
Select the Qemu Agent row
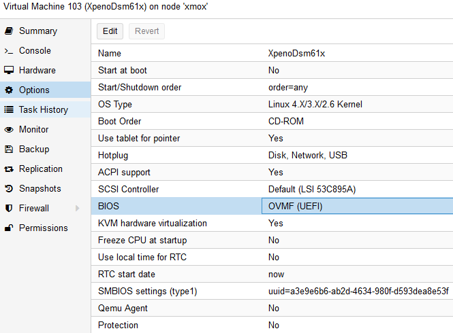click(x=271, y=308)
